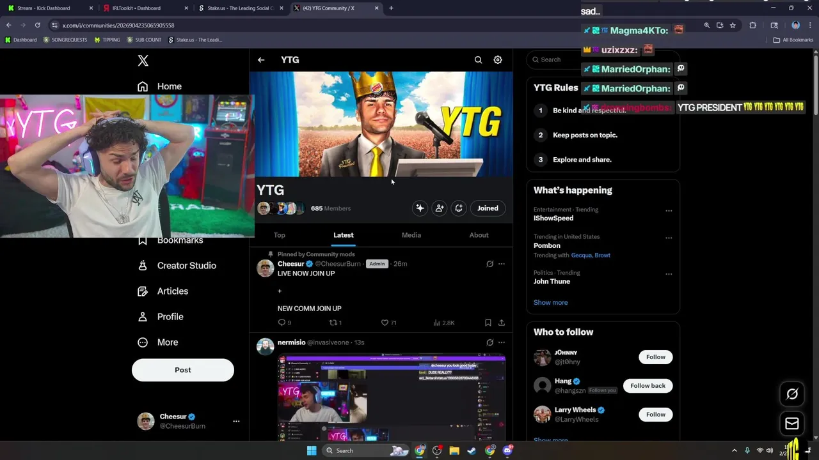Invite members with the add-person icon

click(x=439, y=208)
